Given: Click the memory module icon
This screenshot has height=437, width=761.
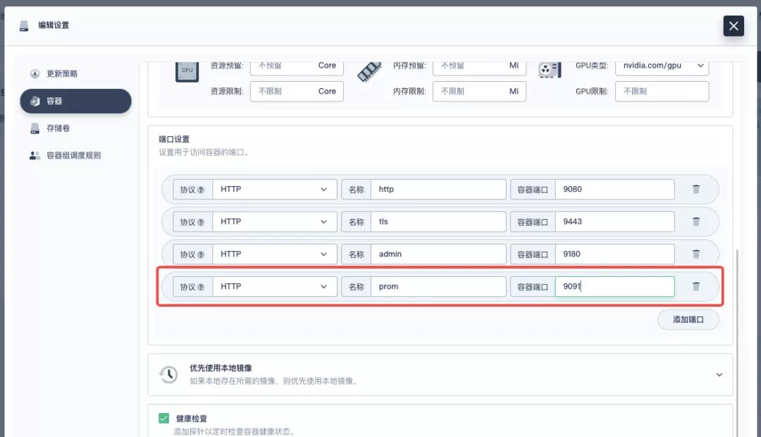Looking at the screenshot, I should coord(370,72).
